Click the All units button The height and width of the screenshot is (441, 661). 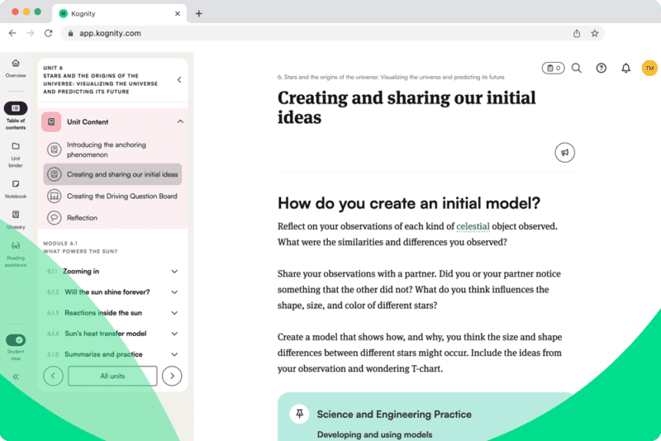coord(112,377)
